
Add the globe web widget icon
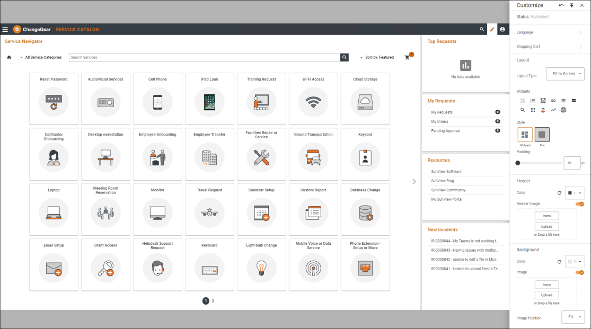click(563, 110)
